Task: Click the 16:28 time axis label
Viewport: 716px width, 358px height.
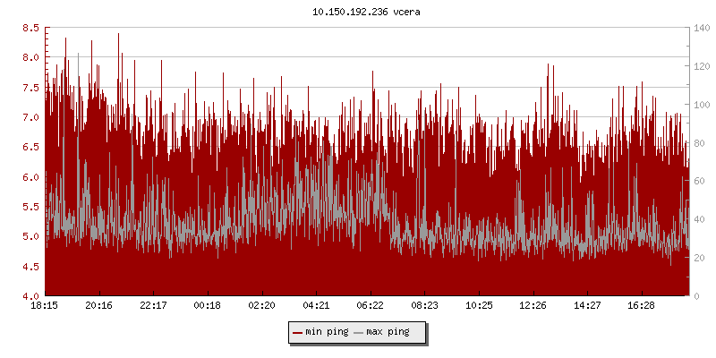Action: tap(641, 306)
